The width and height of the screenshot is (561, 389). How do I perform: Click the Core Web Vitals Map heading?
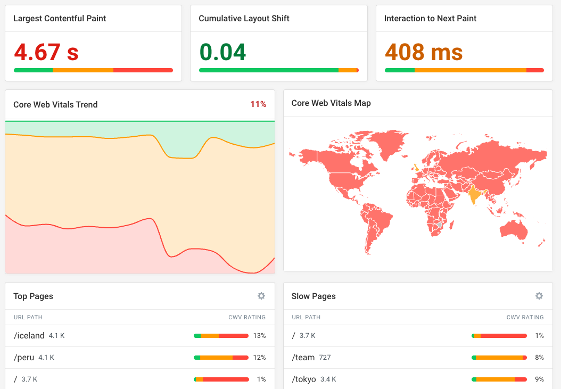[x=331, y=103]
